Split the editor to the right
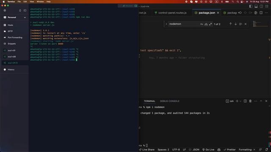This screenshot has width=271, height=152. pos(261,13)
